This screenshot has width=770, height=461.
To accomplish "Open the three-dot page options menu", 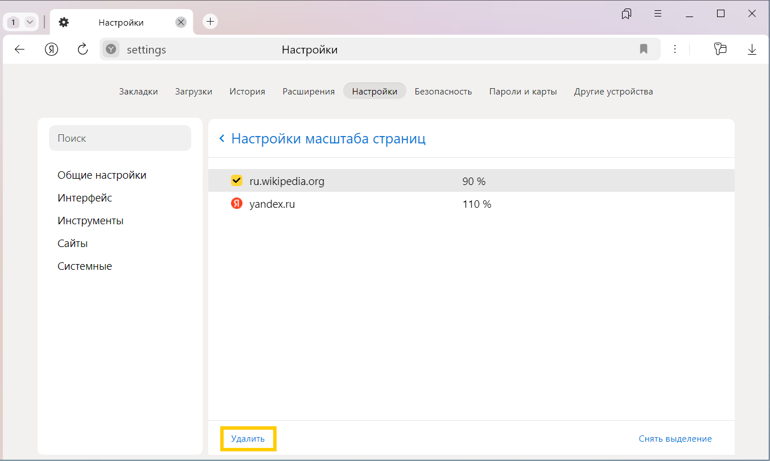I will point(675,50).
